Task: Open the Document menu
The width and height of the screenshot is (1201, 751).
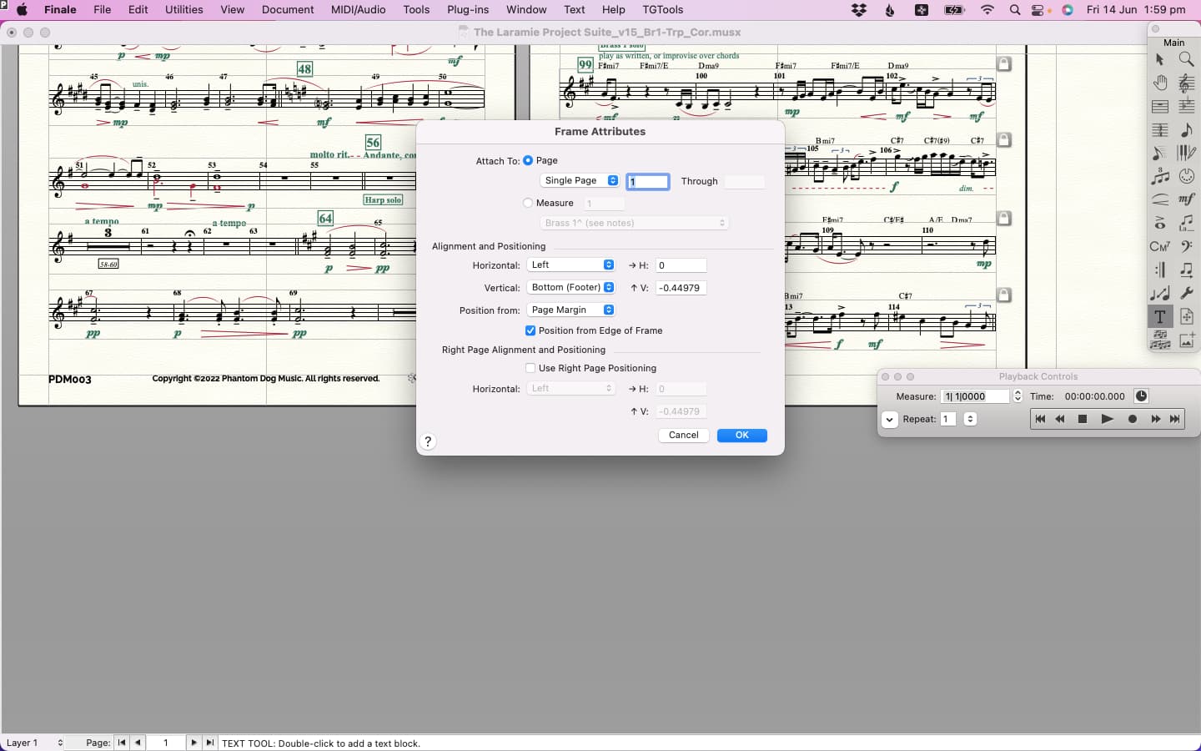Action: pyautogui.click(x=288, y=10)
